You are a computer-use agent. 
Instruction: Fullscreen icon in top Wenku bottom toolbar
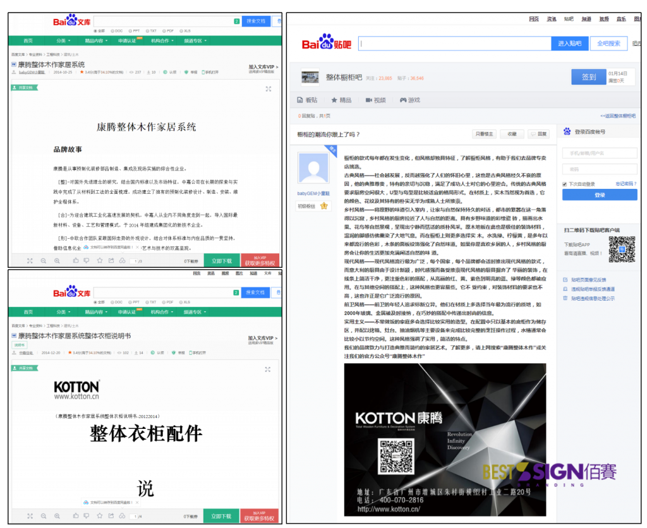pos(30,261)
